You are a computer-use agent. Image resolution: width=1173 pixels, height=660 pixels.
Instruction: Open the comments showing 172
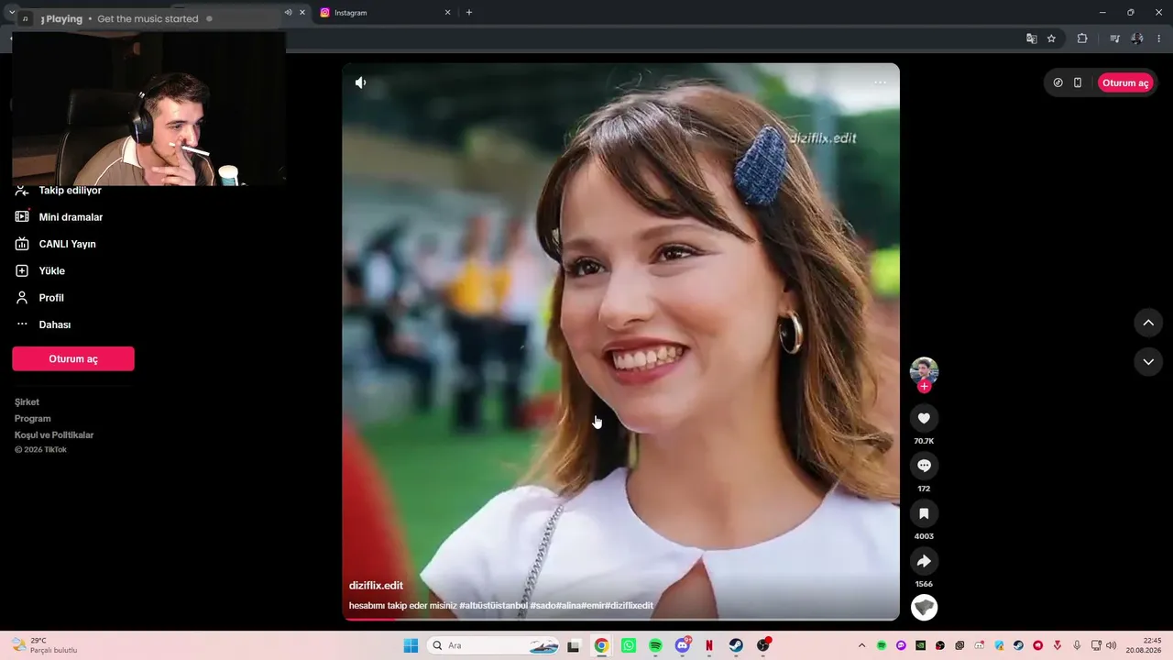tap(924, 466)
